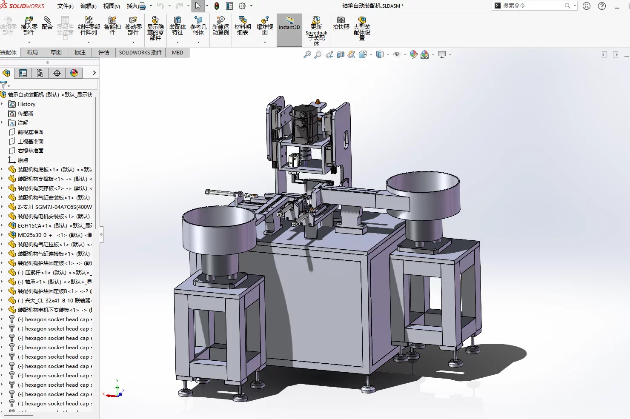
Task: Open the 编辑(E) menu
Action: click(89, 6)
